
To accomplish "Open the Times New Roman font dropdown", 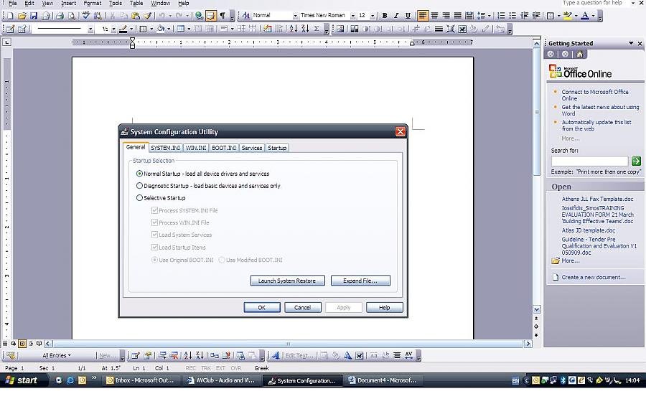I will 352,16.
